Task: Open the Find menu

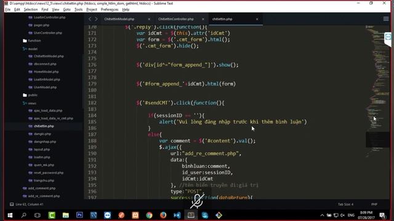Action: click(45, 10)
